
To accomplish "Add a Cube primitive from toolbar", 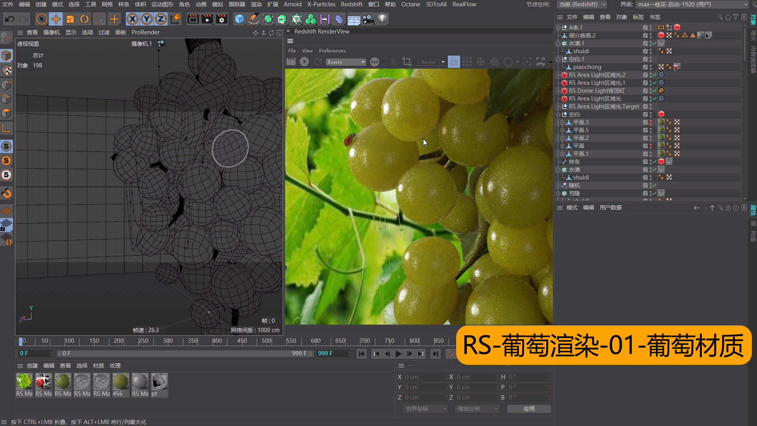I will tap(239, 19).
